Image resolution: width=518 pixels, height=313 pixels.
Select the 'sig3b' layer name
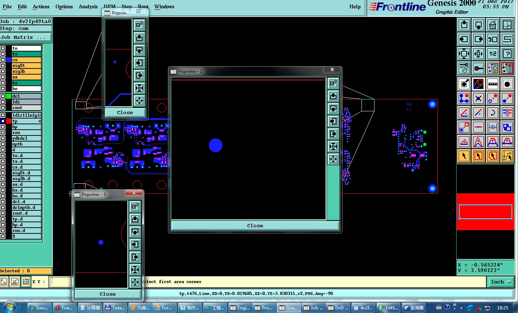tap(26, 71)
